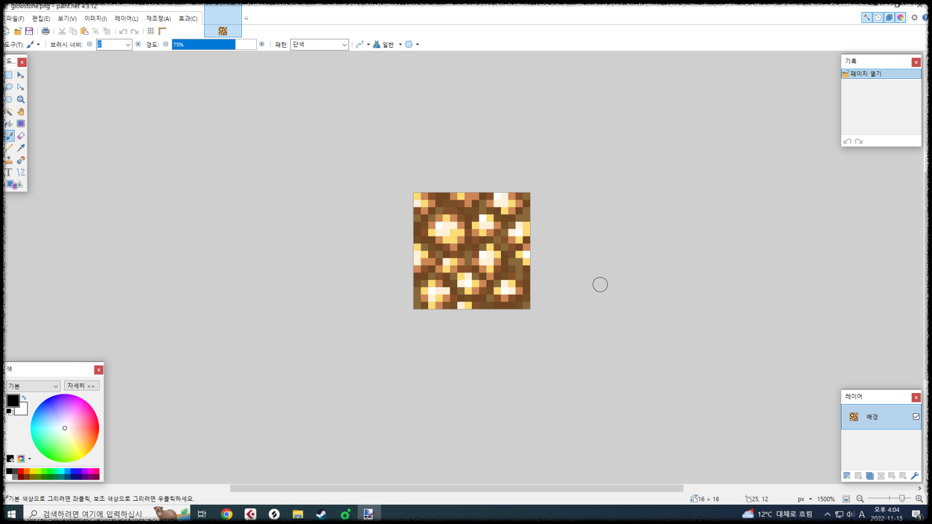932x524 pixels.
Task: Click the Settings gear at top right
Action: pyautogui.click(x=915, y=17)
